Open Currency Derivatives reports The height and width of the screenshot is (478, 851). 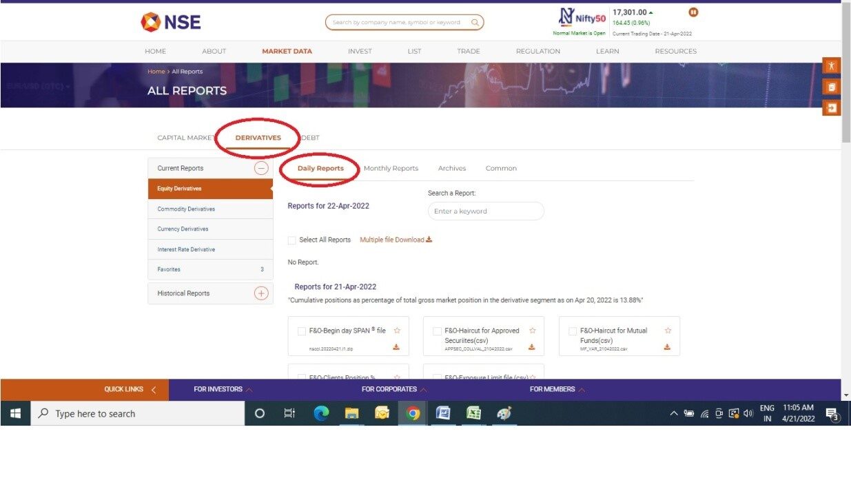(x=210, y=229)
